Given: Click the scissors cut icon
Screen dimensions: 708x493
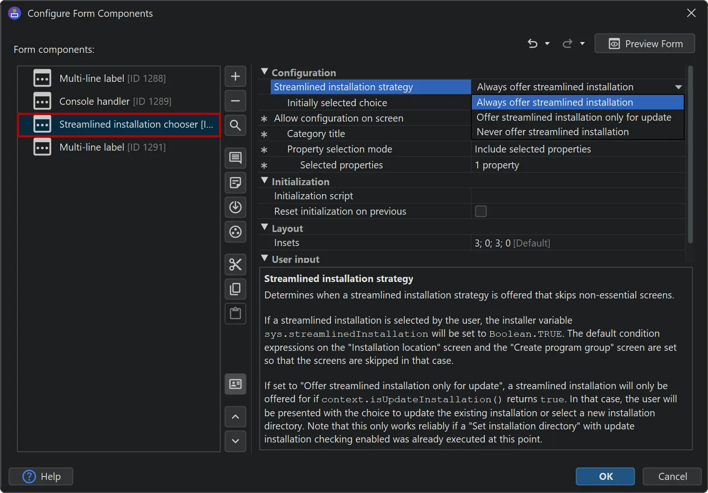Looking at the screenshot, I should [x=235, y=264].
